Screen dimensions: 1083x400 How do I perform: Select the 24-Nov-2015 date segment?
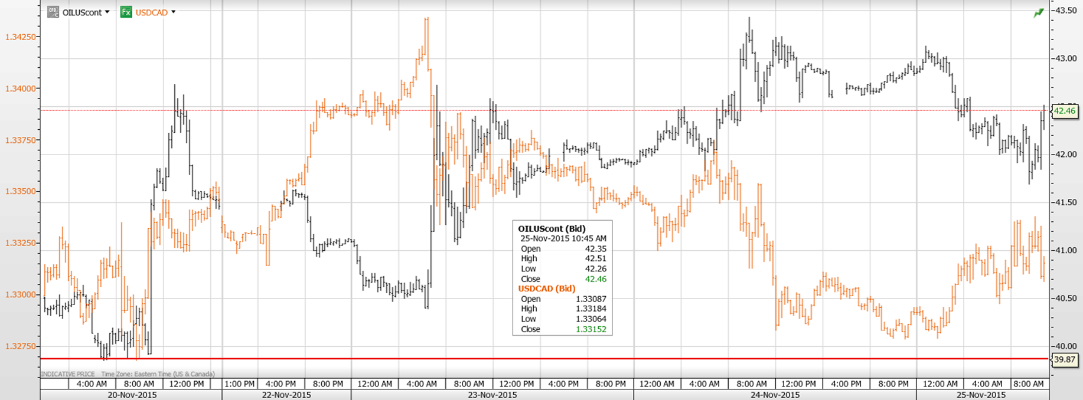coord(775,395)
